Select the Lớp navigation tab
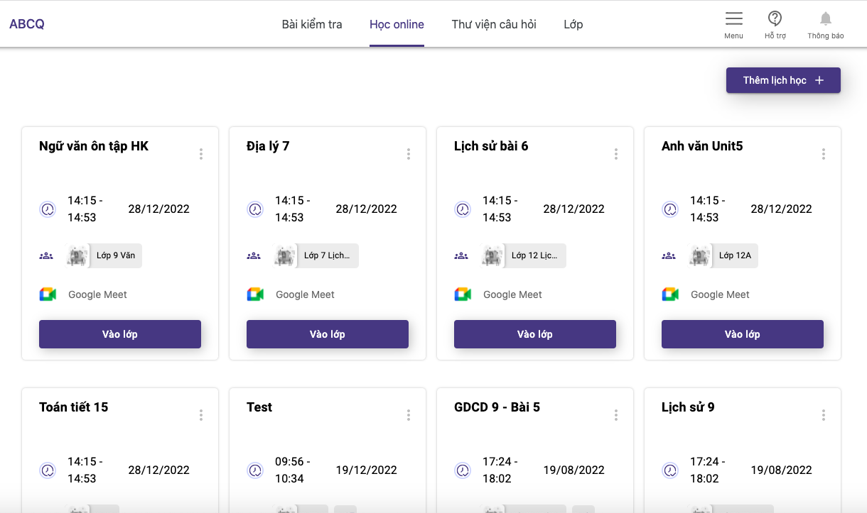 pyautogui.click(x=573, y=24)
